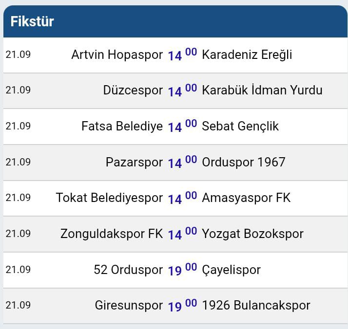Click 19:00 kickoff time of Giresunspor match
The width and height of the screenshot is (348, 329).
click(182, 306)
